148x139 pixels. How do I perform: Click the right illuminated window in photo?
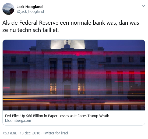pos(81,88)
